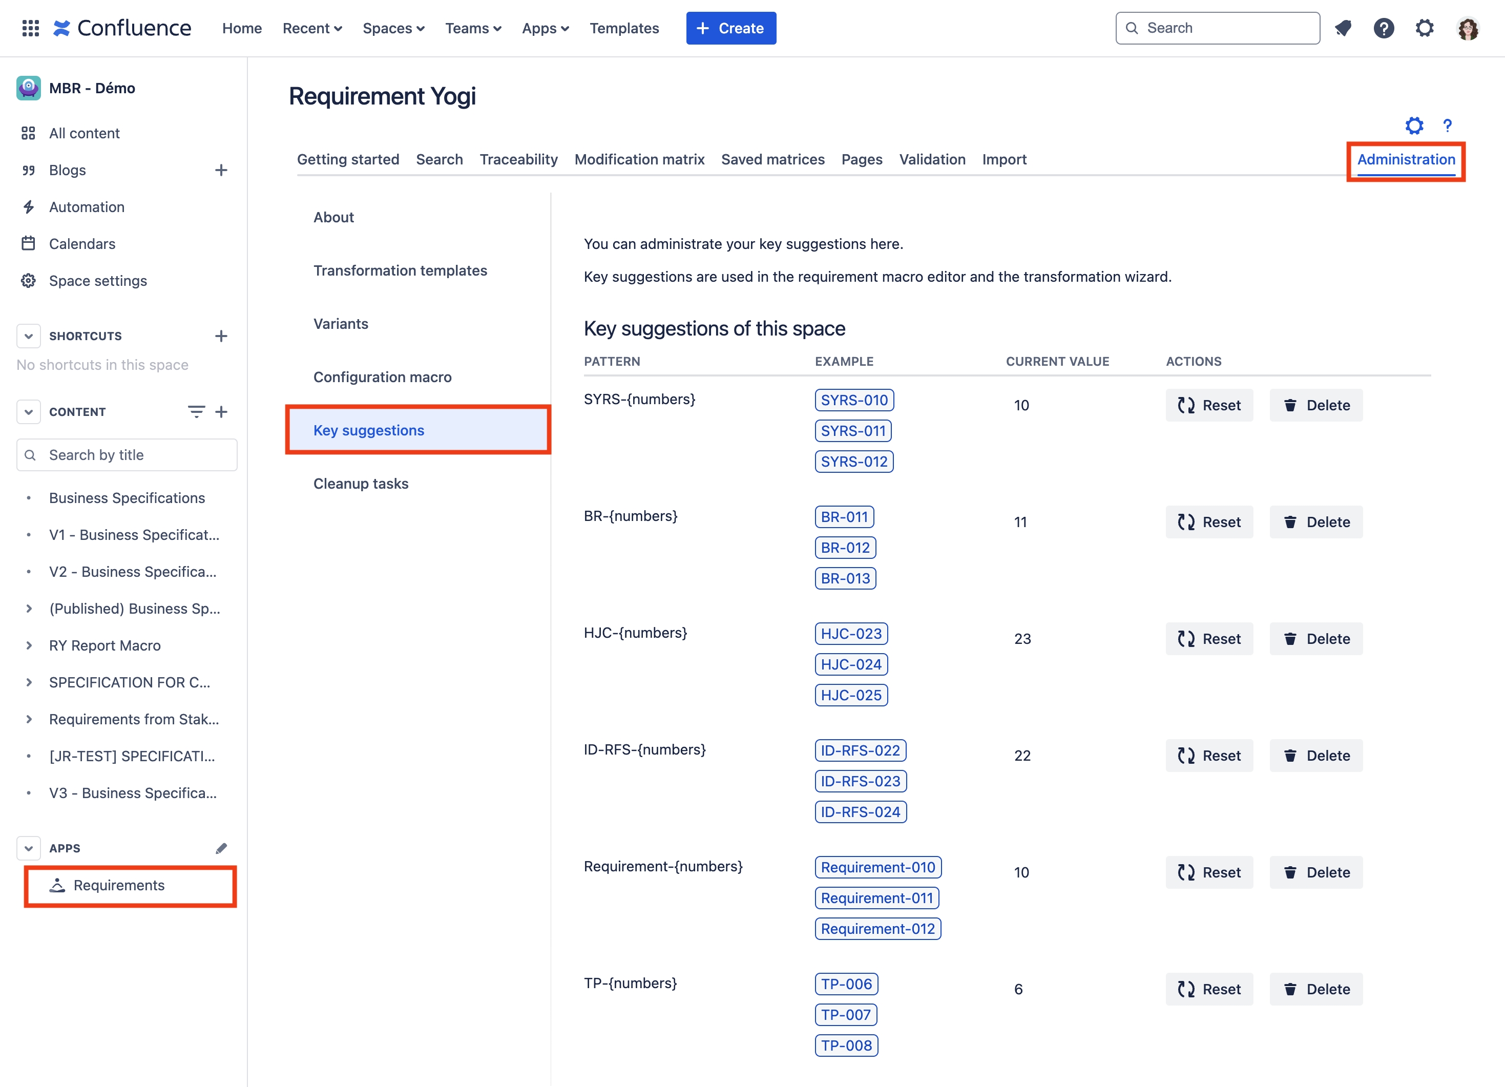Click the SYRS-011 example link
Image resolution: width=1505 pixels, height=1087 pixels.
(x=853, y=431)
